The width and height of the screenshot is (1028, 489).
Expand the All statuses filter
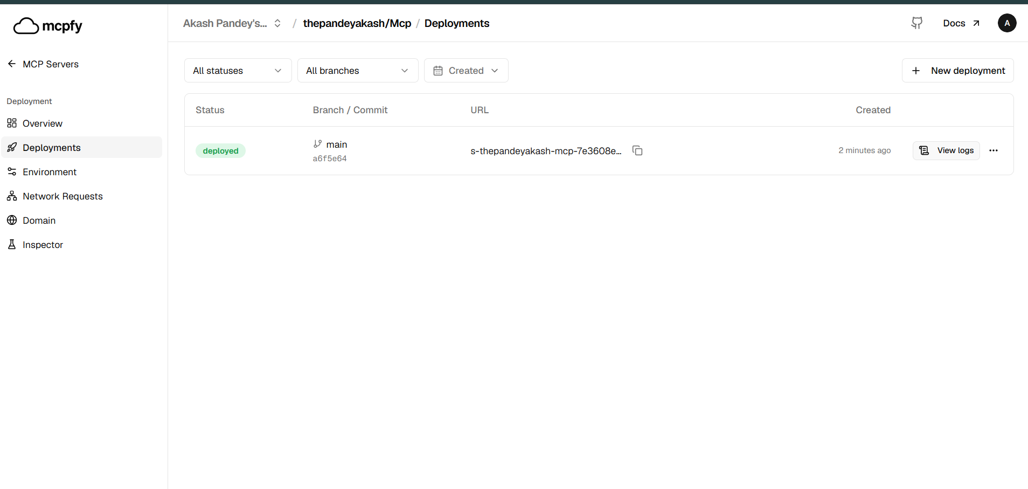[238, 71]
